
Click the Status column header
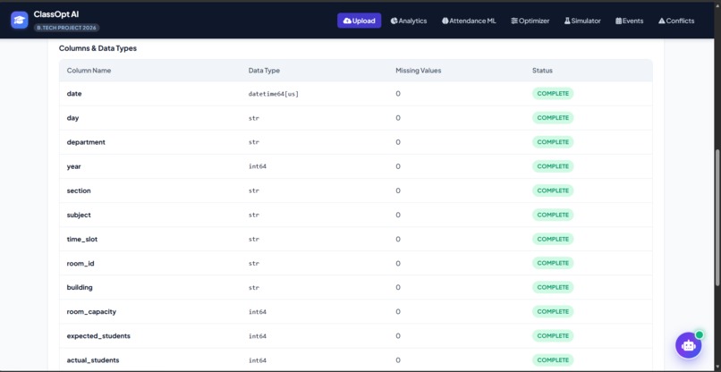[543, 71]
